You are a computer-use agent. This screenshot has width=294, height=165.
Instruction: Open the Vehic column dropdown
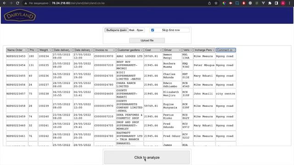point(187,50)
